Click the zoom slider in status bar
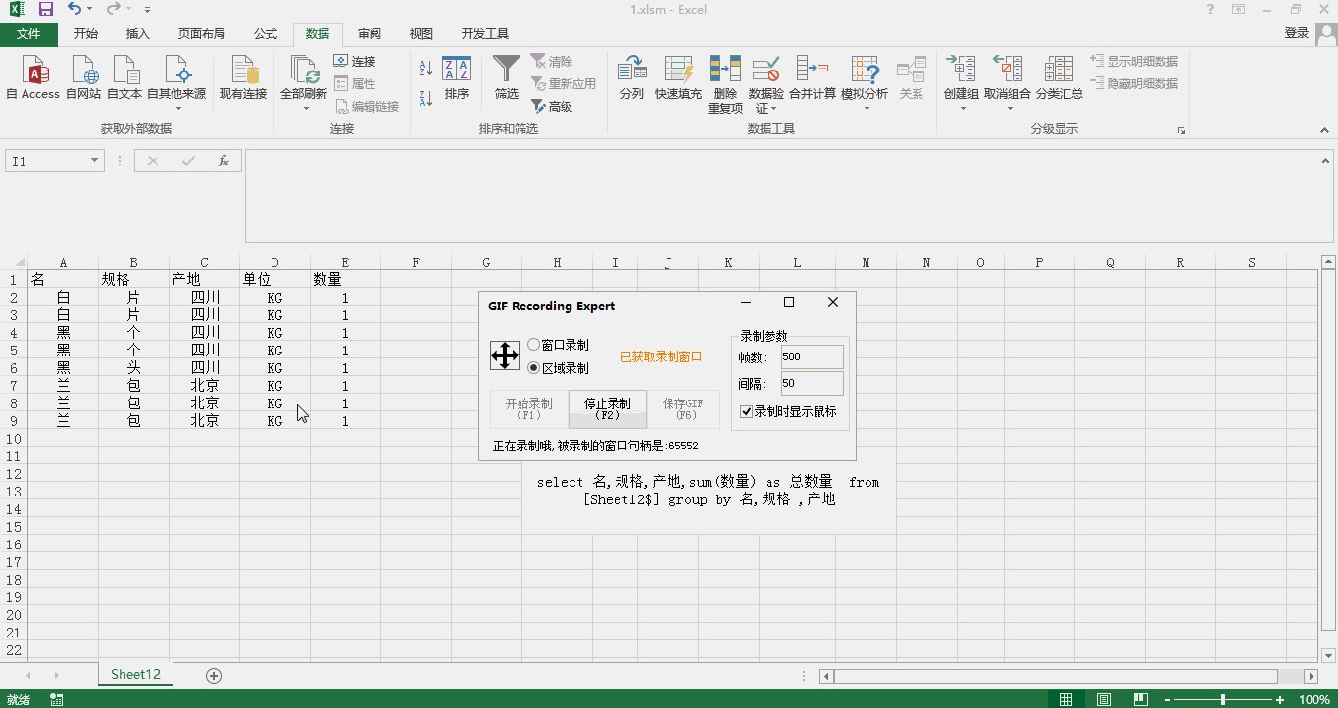This screenshot has width=1338, height=708. (1222, 700)
